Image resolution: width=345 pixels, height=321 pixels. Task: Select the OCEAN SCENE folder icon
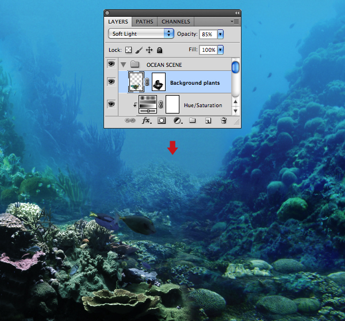coord(135,65)
